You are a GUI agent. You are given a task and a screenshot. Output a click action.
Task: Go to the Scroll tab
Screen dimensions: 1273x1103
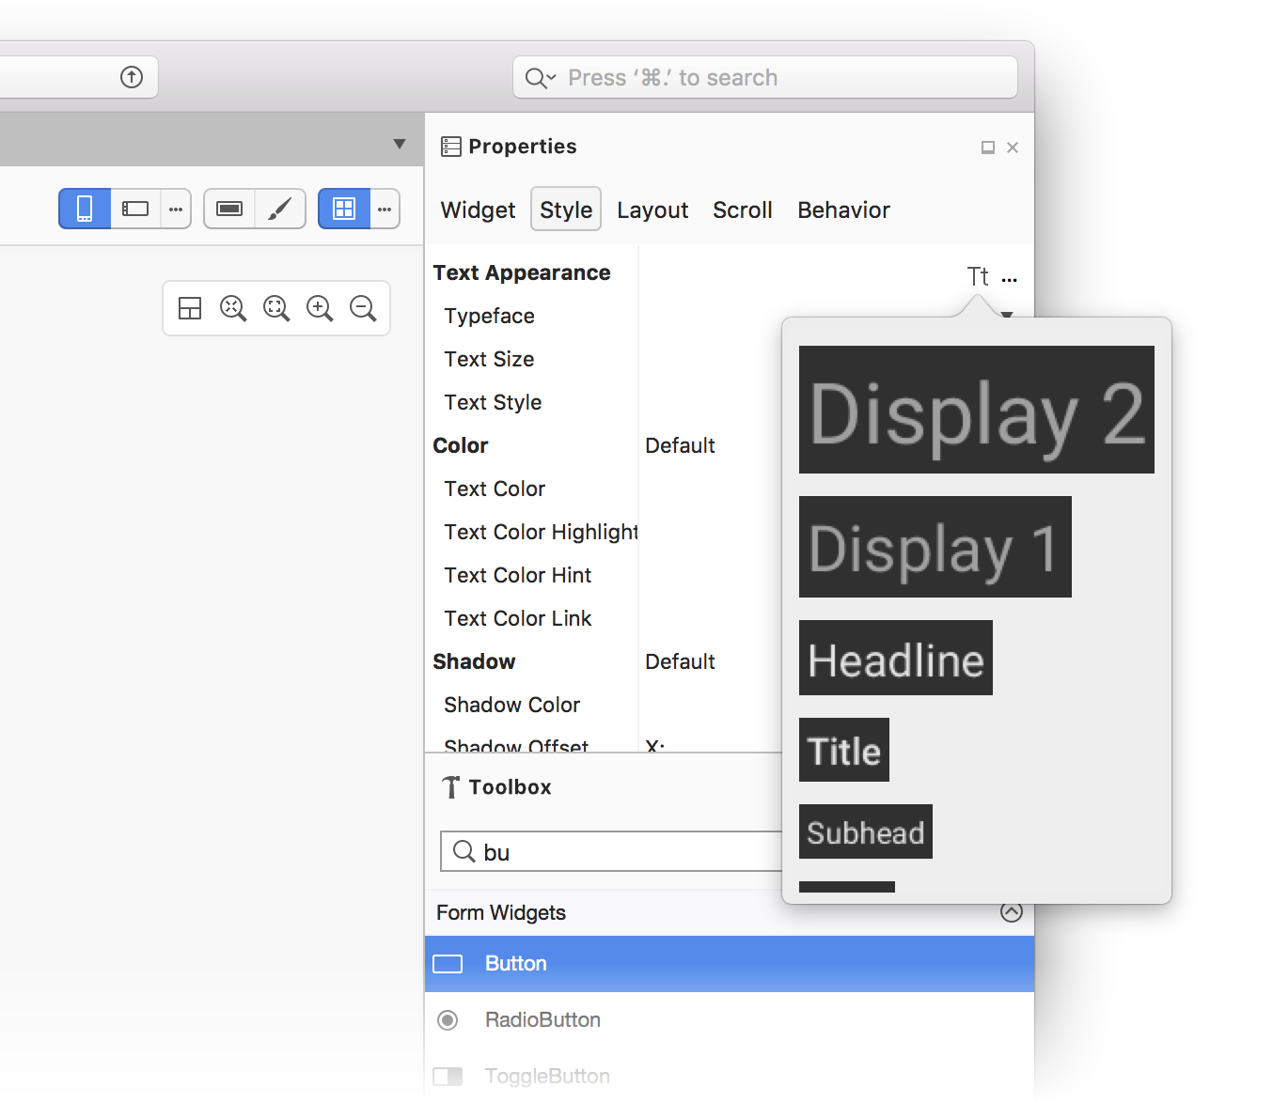coord(743,210)
